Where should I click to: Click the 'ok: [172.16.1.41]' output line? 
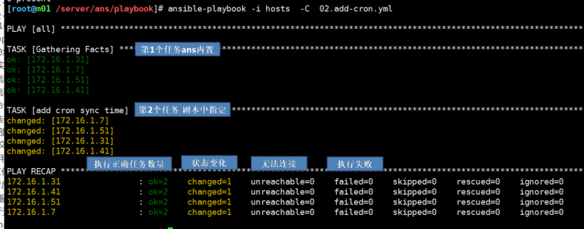(48, 91)
